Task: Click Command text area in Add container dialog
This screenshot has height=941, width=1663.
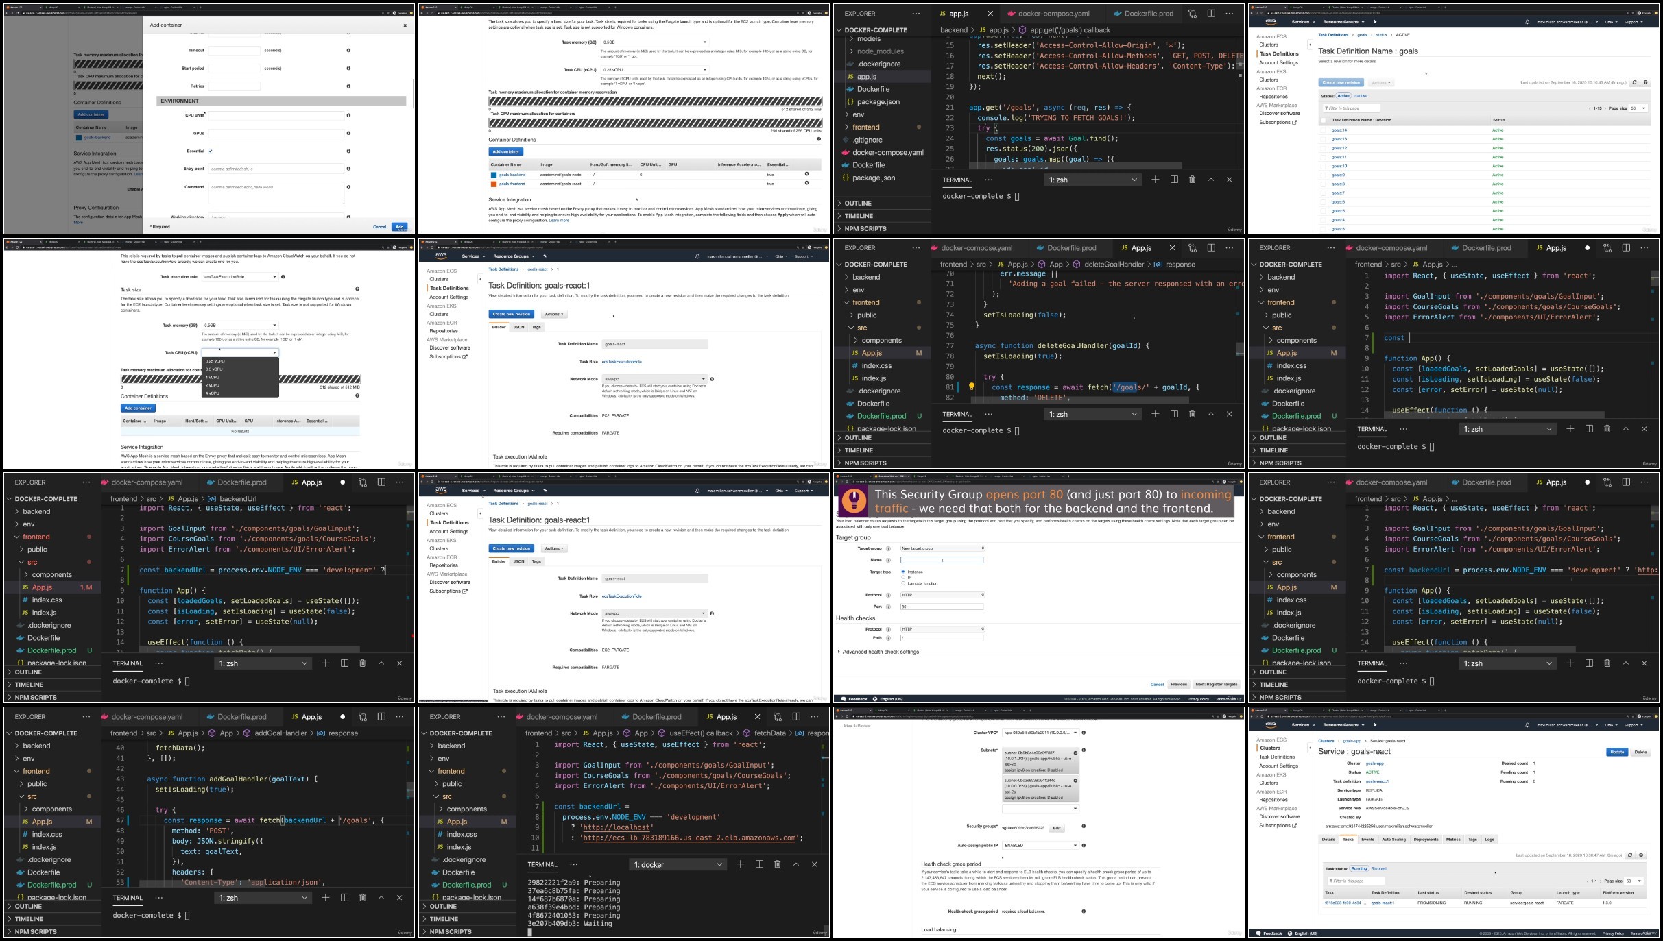Action: click(x=276, y=193)
